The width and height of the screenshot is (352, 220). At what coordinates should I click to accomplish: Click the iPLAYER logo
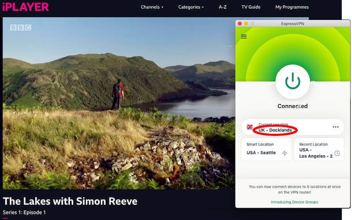point(26,7)
